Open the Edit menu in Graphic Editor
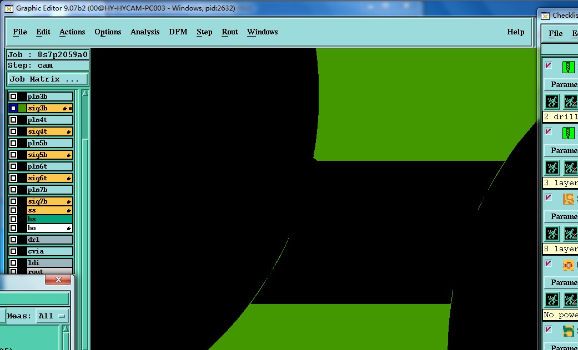 click(43, 32)
